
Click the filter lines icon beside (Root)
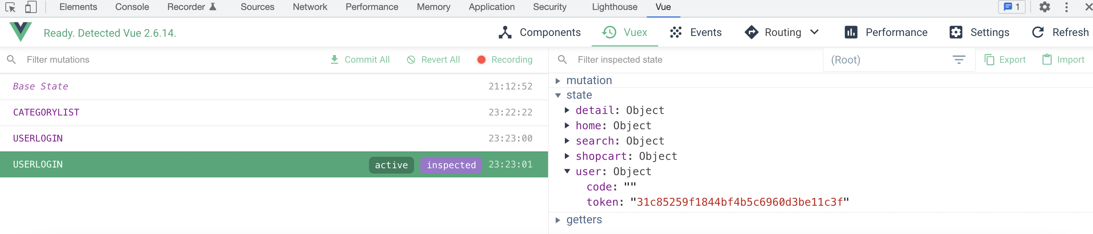(x=959, y=60)
